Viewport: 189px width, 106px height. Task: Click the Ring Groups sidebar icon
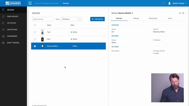3,16
